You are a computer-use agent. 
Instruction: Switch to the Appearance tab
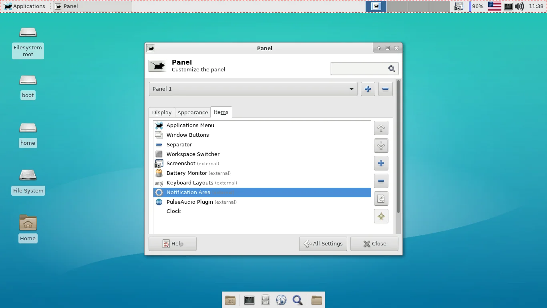[193, 113]
